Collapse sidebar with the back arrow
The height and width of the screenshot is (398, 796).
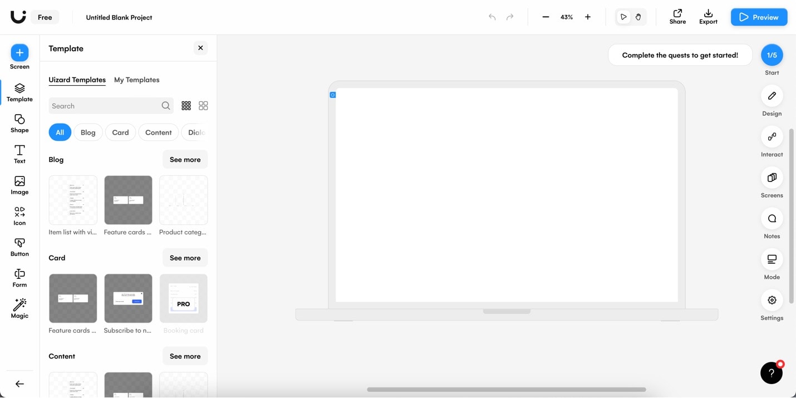19,384
